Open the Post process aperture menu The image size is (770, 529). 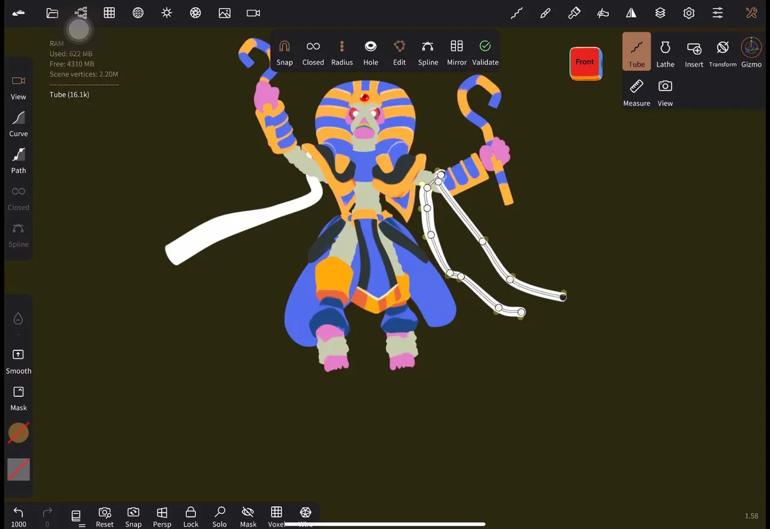point(196,13)
